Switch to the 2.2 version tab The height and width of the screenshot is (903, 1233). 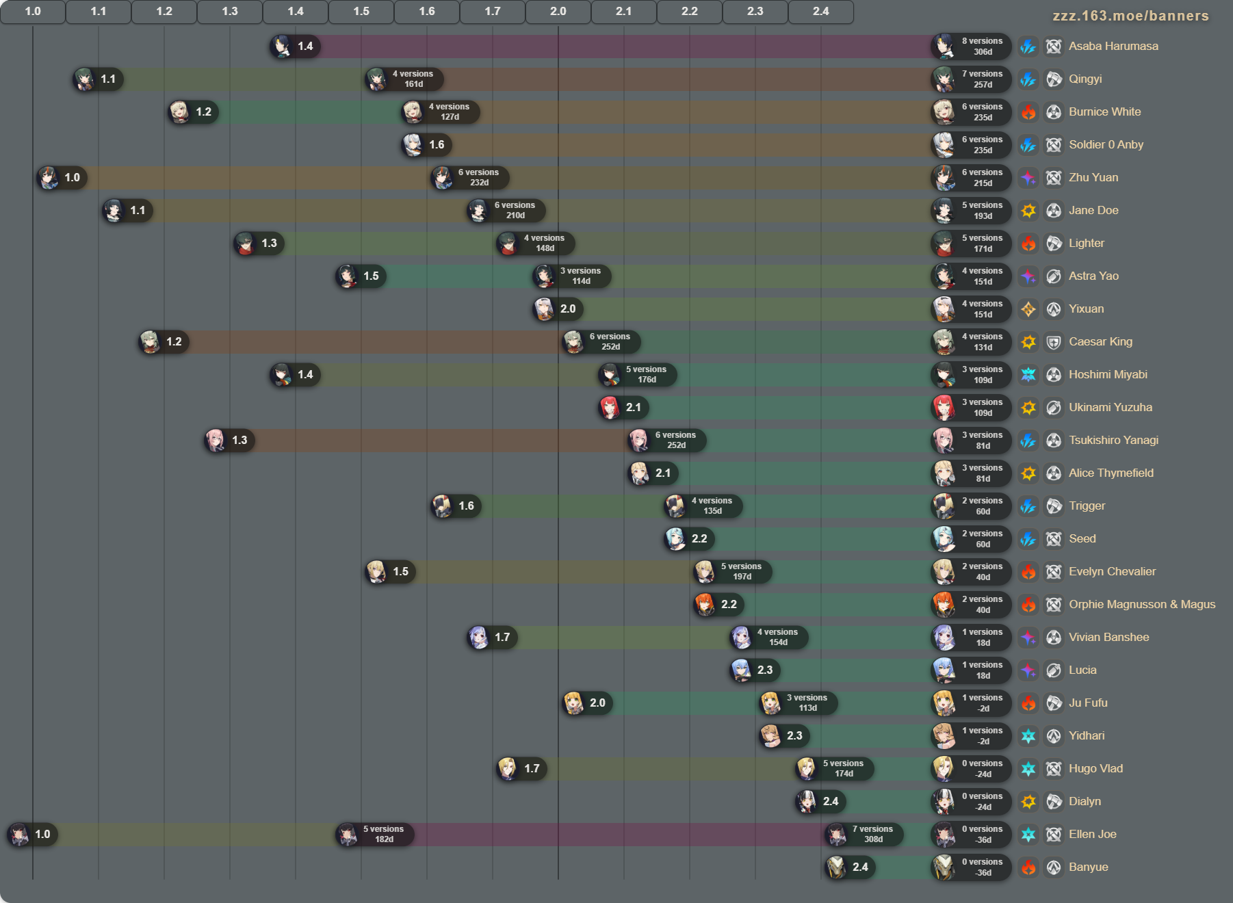690,12
